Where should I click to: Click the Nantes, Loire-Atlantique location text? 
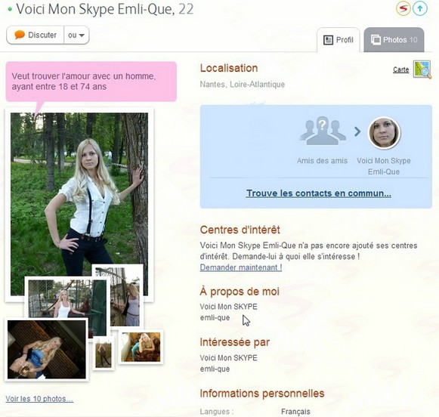243,85
